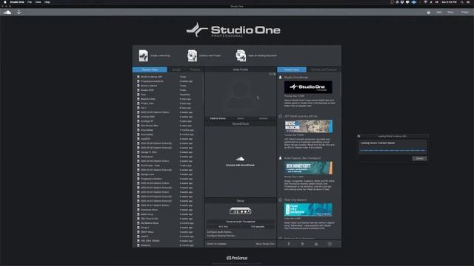This screenshot has width=474, height=266.
Task: Open the audio device name dropdown under Setup
Action: 240,222
